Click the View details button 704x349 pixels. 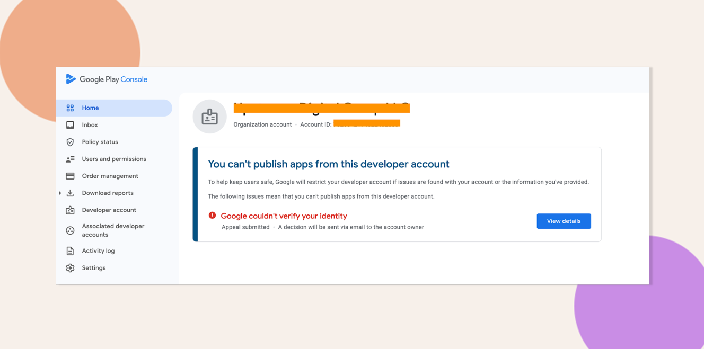(564, 221)
